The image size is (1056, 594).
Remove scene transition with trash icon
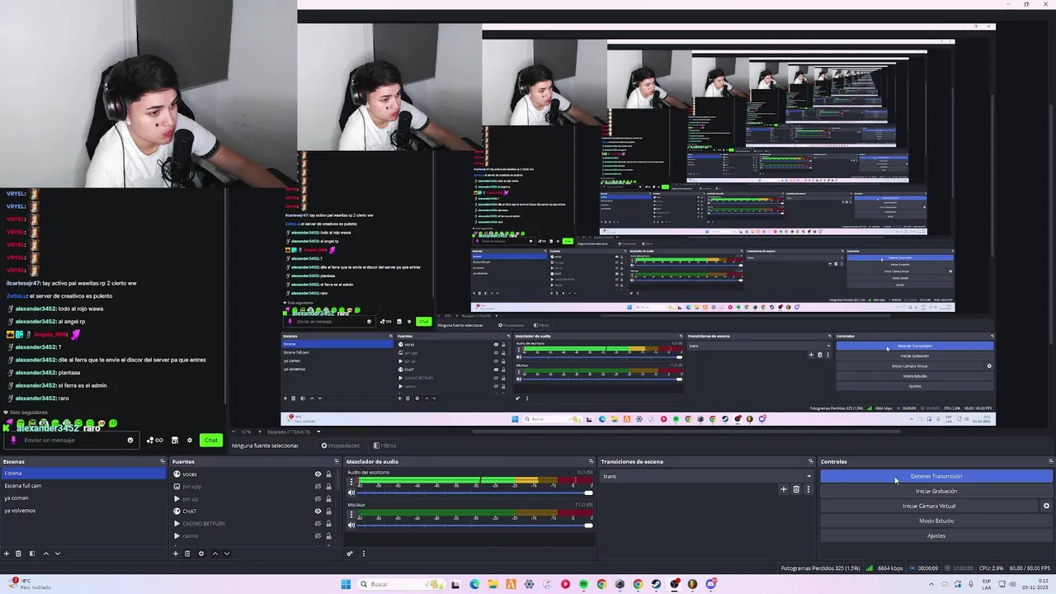796,489
